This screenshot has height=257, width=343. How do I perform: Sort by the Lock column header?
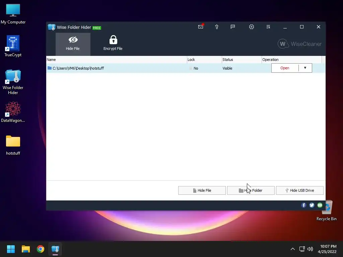pos(204,60)
